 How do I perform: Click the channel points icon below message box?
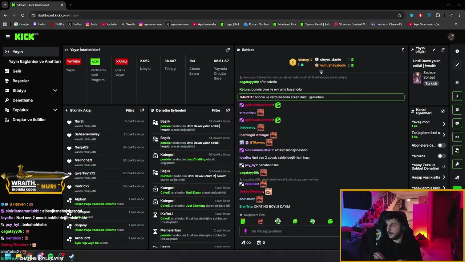[243, 243]
